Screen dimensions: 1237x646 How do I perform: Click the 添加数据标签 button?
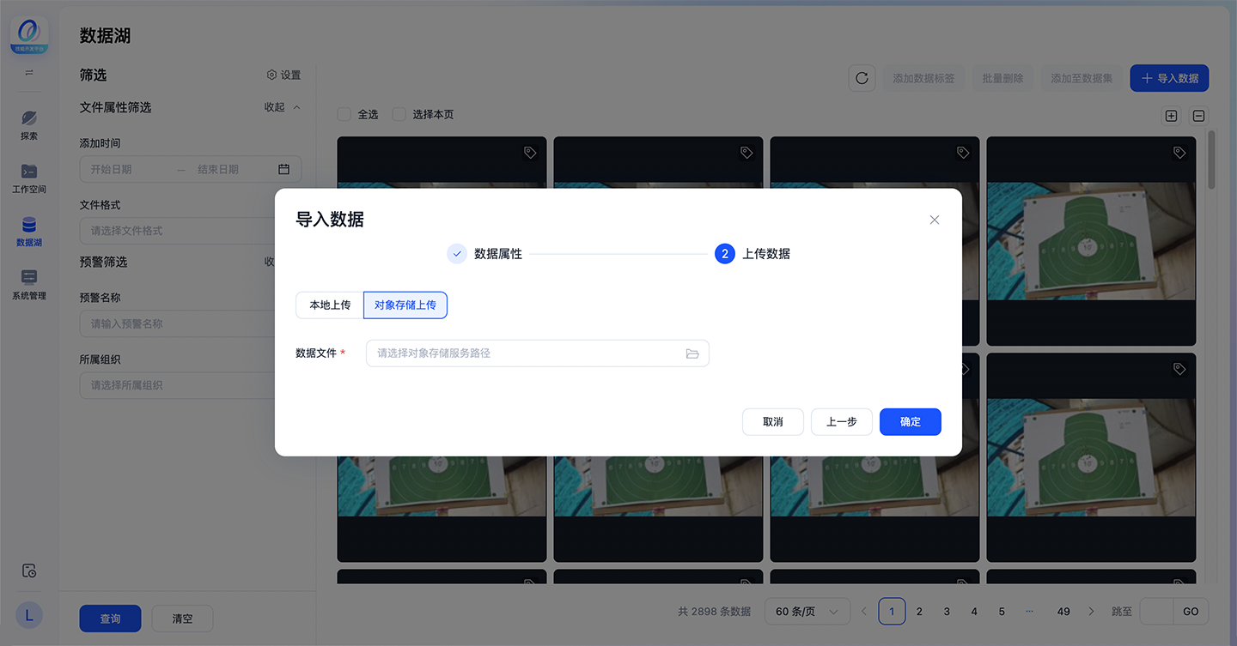click(923, 78)
